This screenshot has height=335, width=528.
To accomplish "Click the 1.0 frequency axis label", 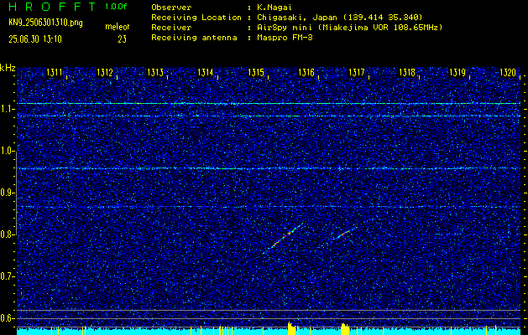I will click(x=5, y=151).
